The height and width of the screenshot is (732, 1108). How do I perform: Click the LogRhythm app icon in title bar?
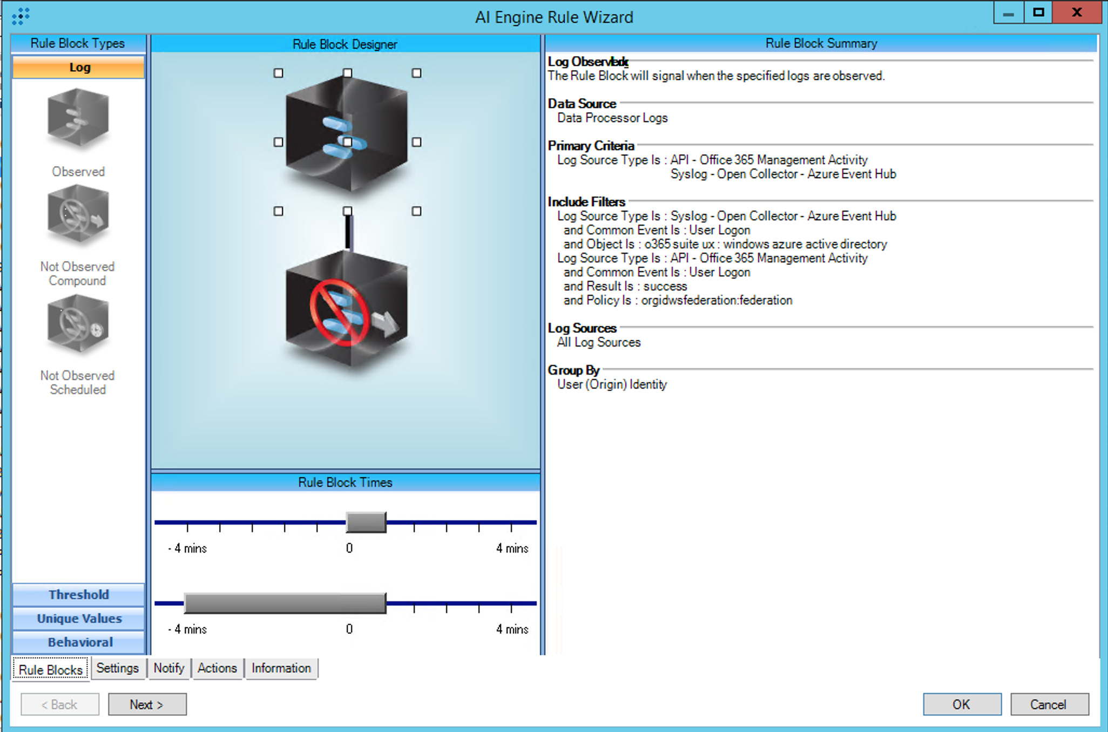[x=21, y=16]
